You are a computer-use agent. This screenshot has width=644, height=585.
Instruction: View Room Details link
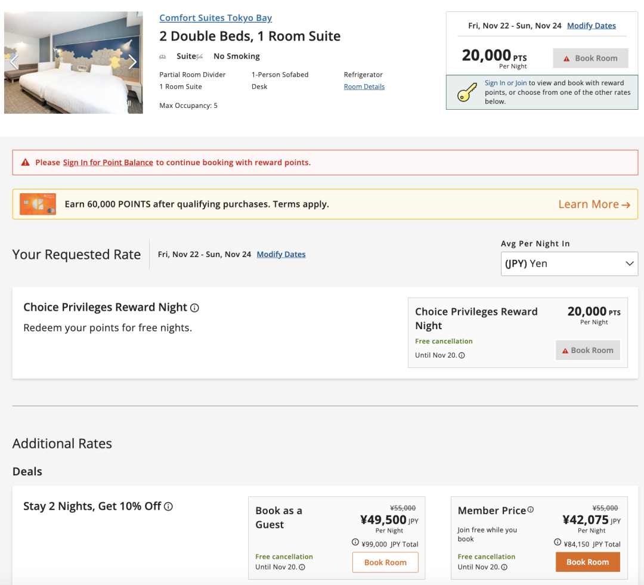click(x=364, y=86)
